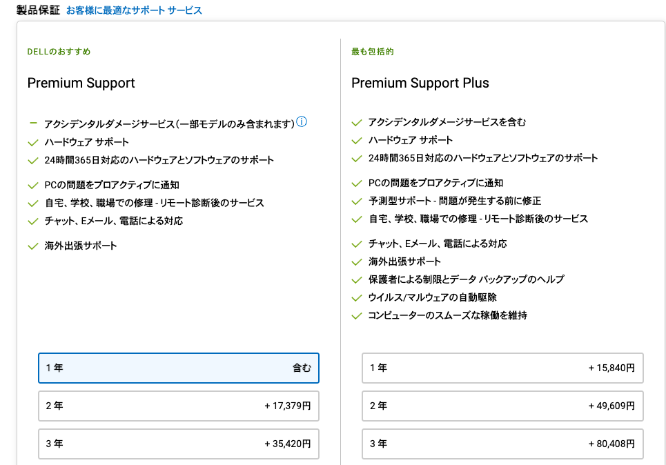Select Premium Support 1年 含む option
This screenshot has width=666, height=465.
(x=178, y=368)
